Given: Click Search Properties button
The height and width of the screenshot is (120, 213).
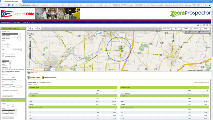Looking at the screenshot, I should [x=7, y=96].
